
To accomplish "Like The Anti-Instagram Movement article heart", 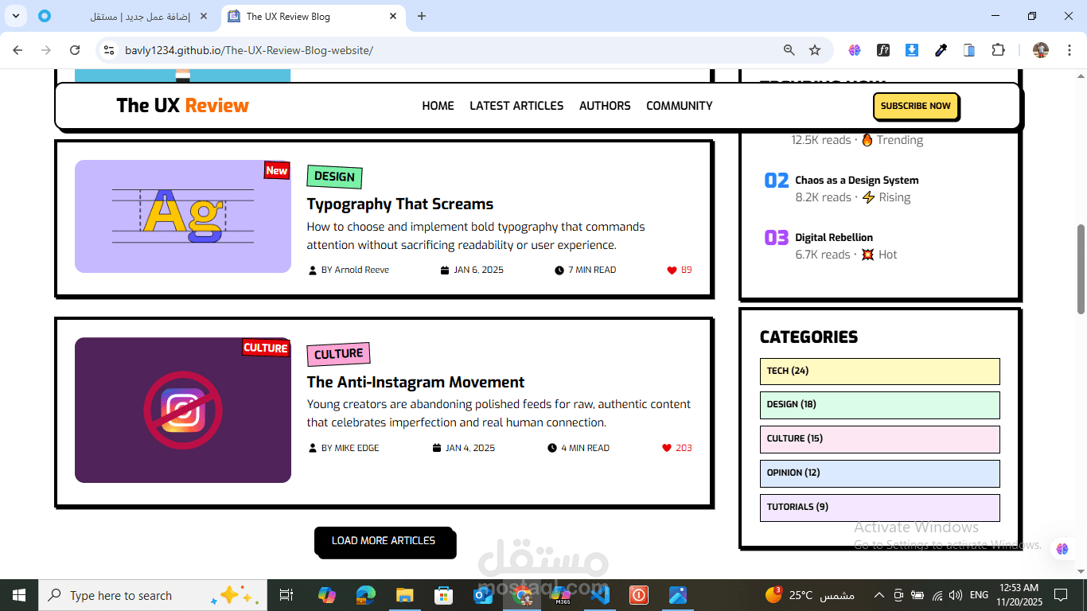I will pyautogui.click(x=667, y=448).
